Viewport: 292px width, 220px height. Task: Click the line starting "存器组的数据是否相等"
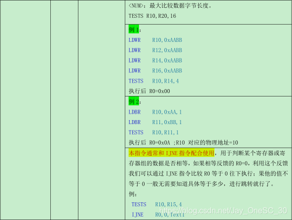(x=208, y=163)
